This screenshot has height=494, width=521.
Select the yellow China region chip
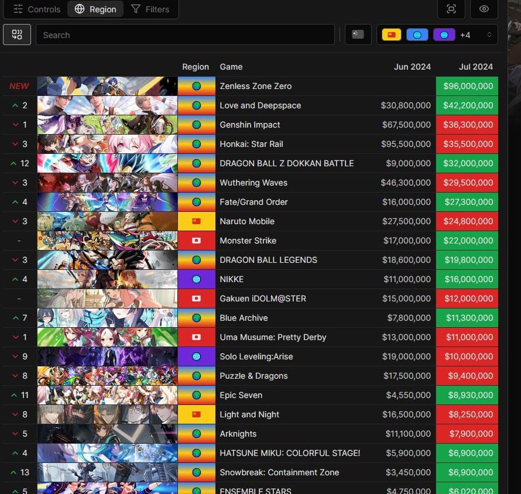point(392,35)
